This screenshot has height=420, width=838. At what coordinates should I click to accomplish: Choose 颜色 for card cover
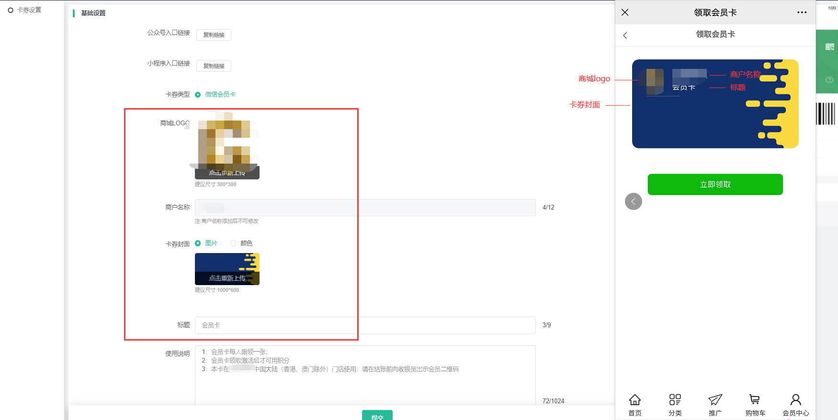233,243
